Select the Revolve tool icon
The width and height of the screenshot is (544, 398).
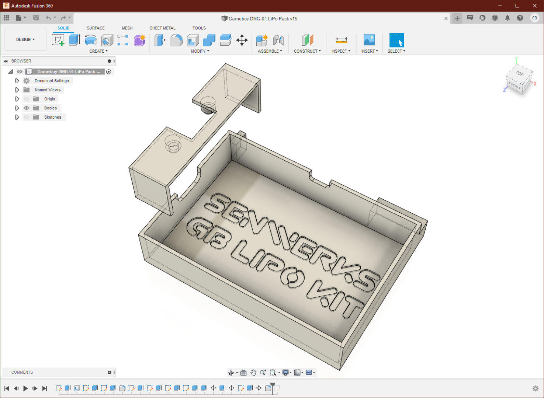tap(91, 40)
